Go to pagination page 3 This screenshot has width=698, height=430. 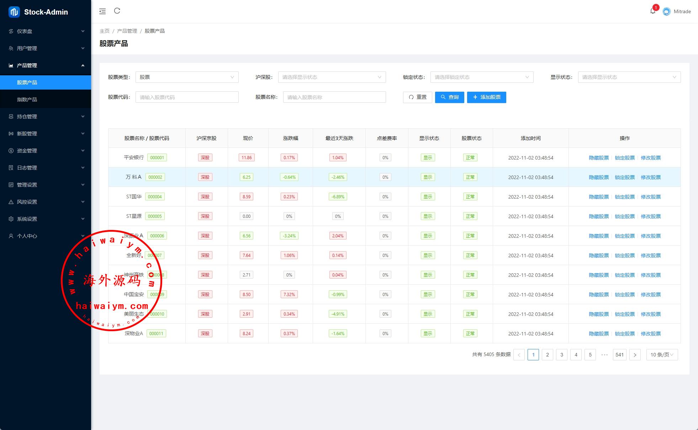pos(562,355)
